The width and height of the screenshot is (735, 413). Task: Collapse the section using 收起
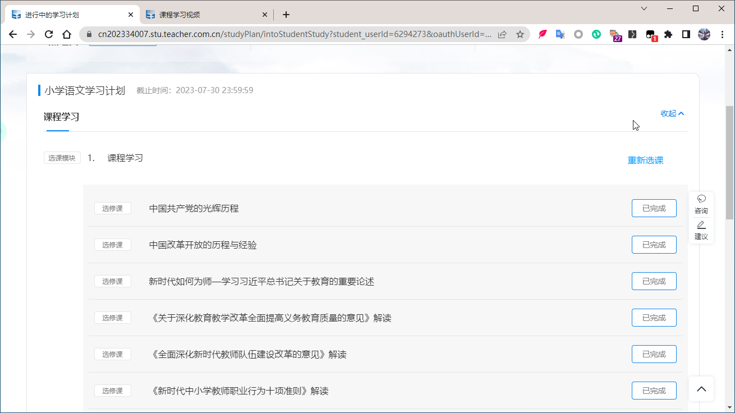672,113
